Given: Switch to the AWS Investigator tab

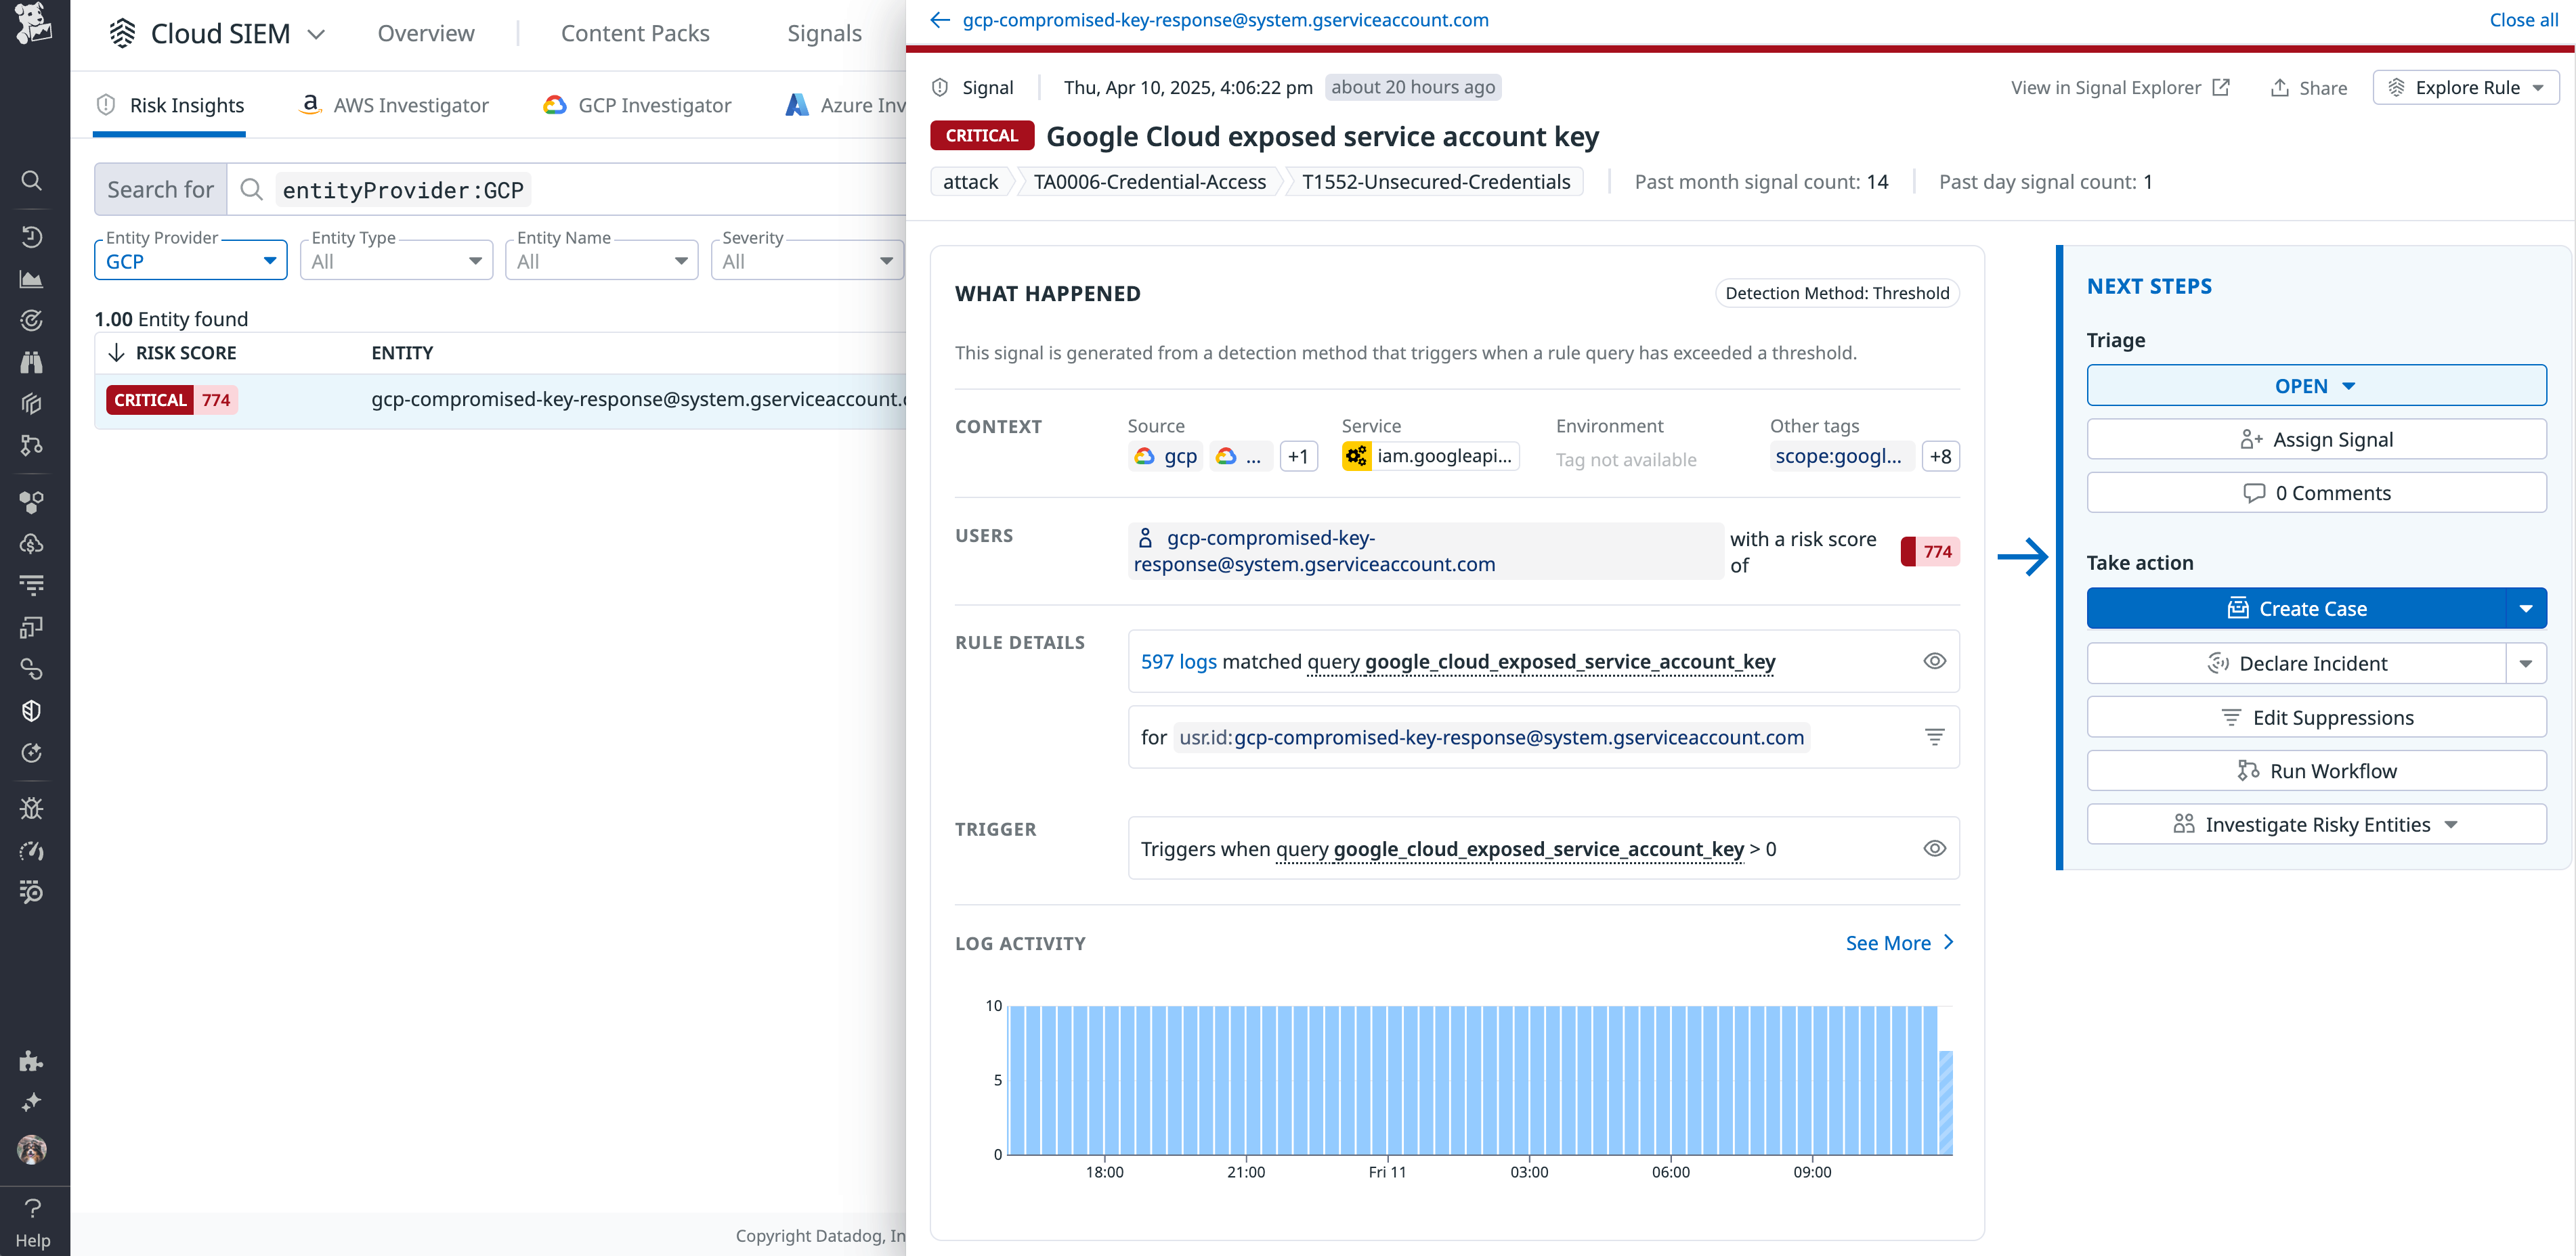Looking at the screenshot, I should click(393, 104).
